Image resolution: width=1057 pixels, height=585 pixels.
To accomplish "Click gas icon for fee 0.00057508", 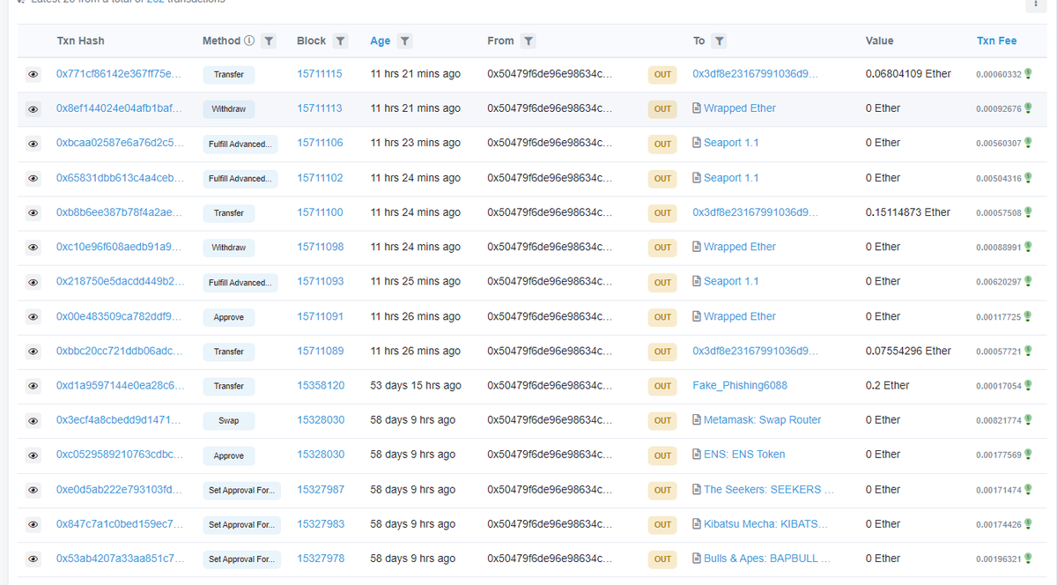I will click(1028, 212).
